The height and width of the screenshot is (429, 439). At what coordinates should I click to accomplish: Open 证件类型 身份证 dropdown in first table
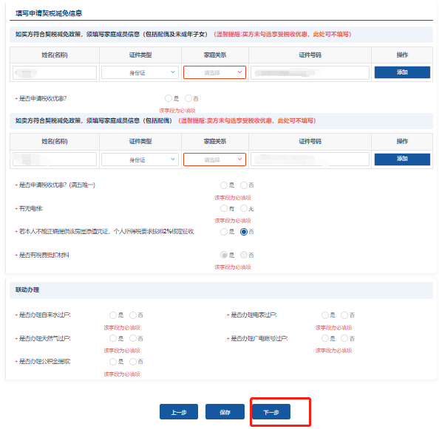click(140, 72)
